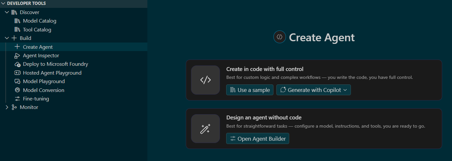Click the Open Agent Builder button
This screenshot has width=452, height=161.
pyautogui.click(x=258, y=138)
